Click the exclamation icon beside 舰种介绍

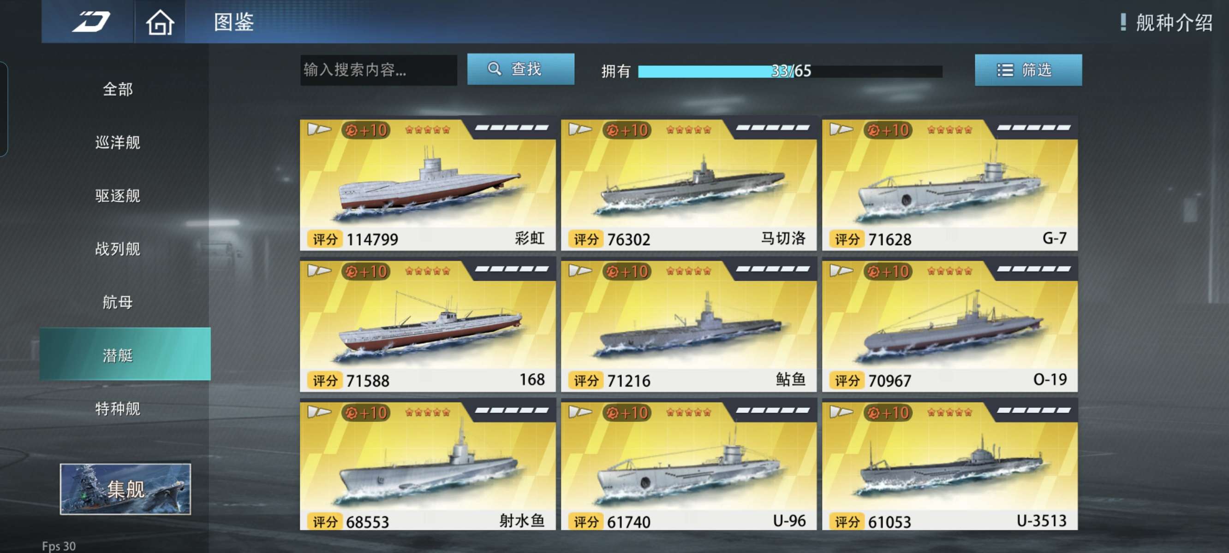click(x=1123, y=22)
